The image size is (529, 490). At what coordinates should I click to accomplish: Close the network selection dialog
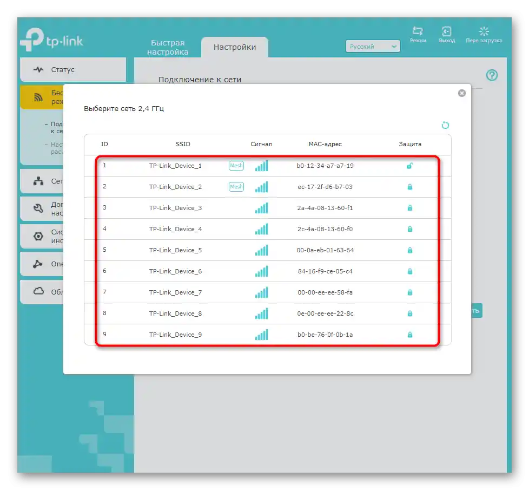coord(462,93)
